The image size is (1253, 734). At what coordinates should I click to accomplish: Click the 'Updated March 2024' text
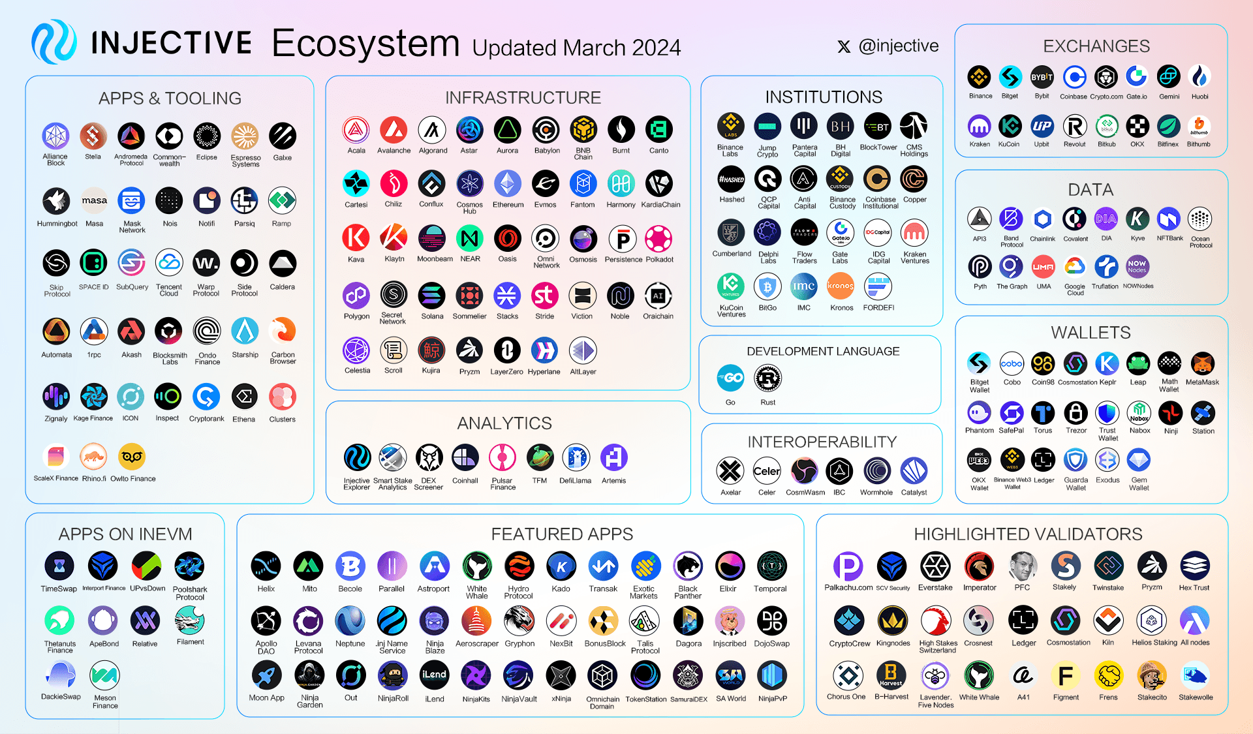pos(576,48)
